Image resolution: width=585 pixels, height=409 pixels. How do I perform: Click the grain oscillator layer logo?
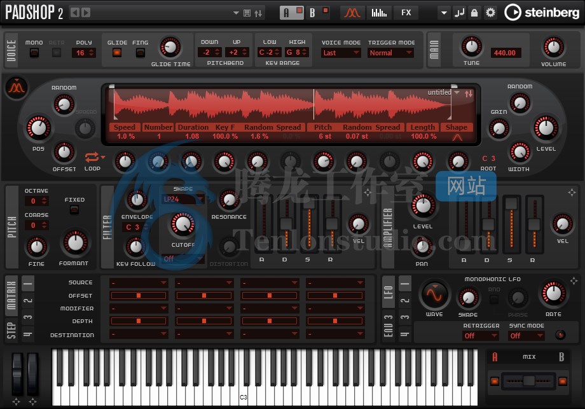[x=17, y=87]
